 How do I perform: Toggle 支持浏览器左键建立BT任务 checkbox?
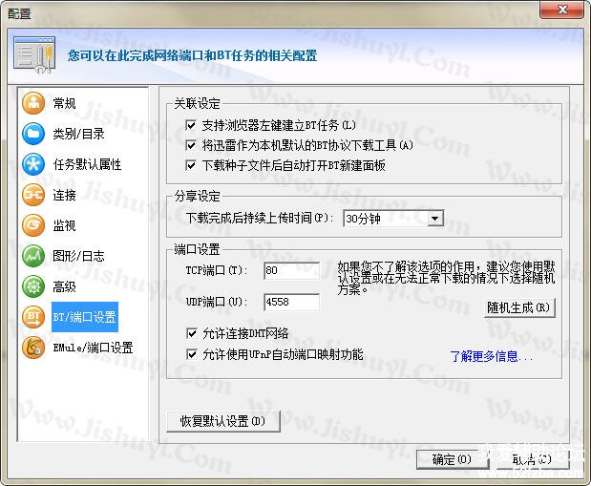pos(191,125)
